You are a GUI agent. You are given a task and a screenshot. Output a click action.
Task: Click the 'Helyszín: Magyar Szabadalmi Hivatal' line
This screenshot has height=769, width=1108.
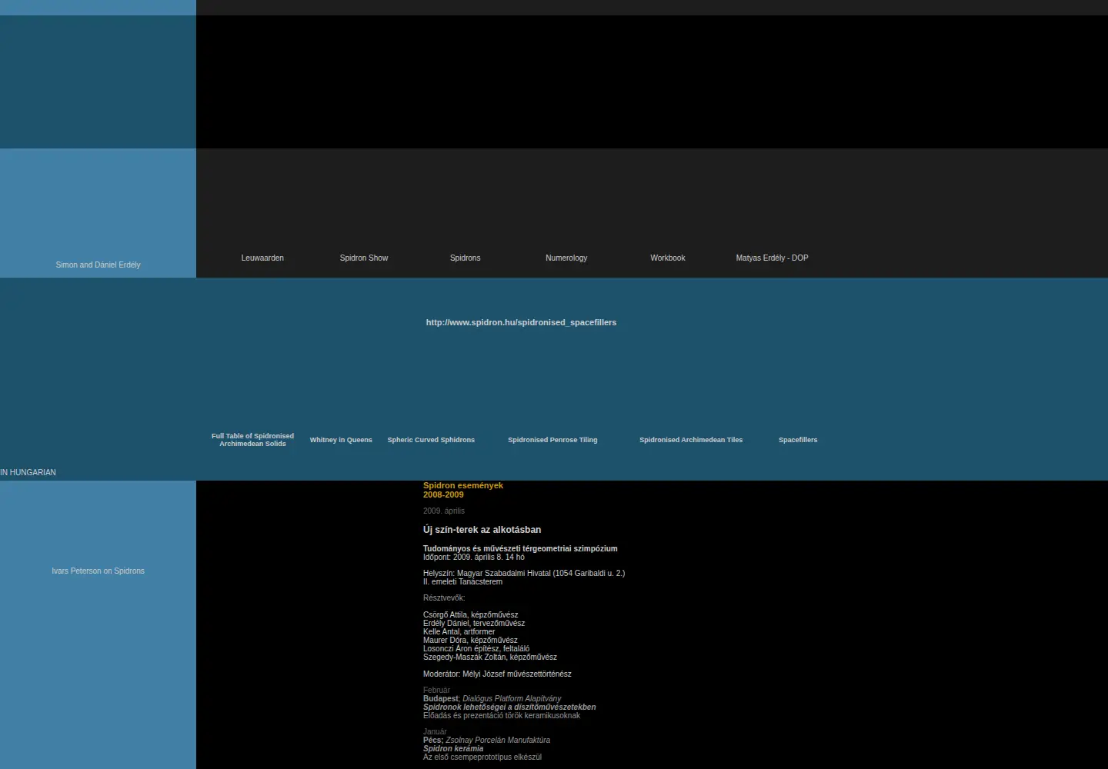[524, 573]
